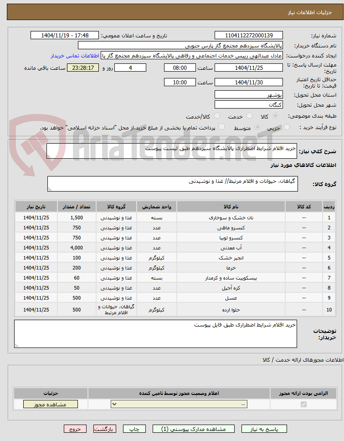Click item name کنسرو ماهی
The image size is (344, 441).
coord(231,228)
